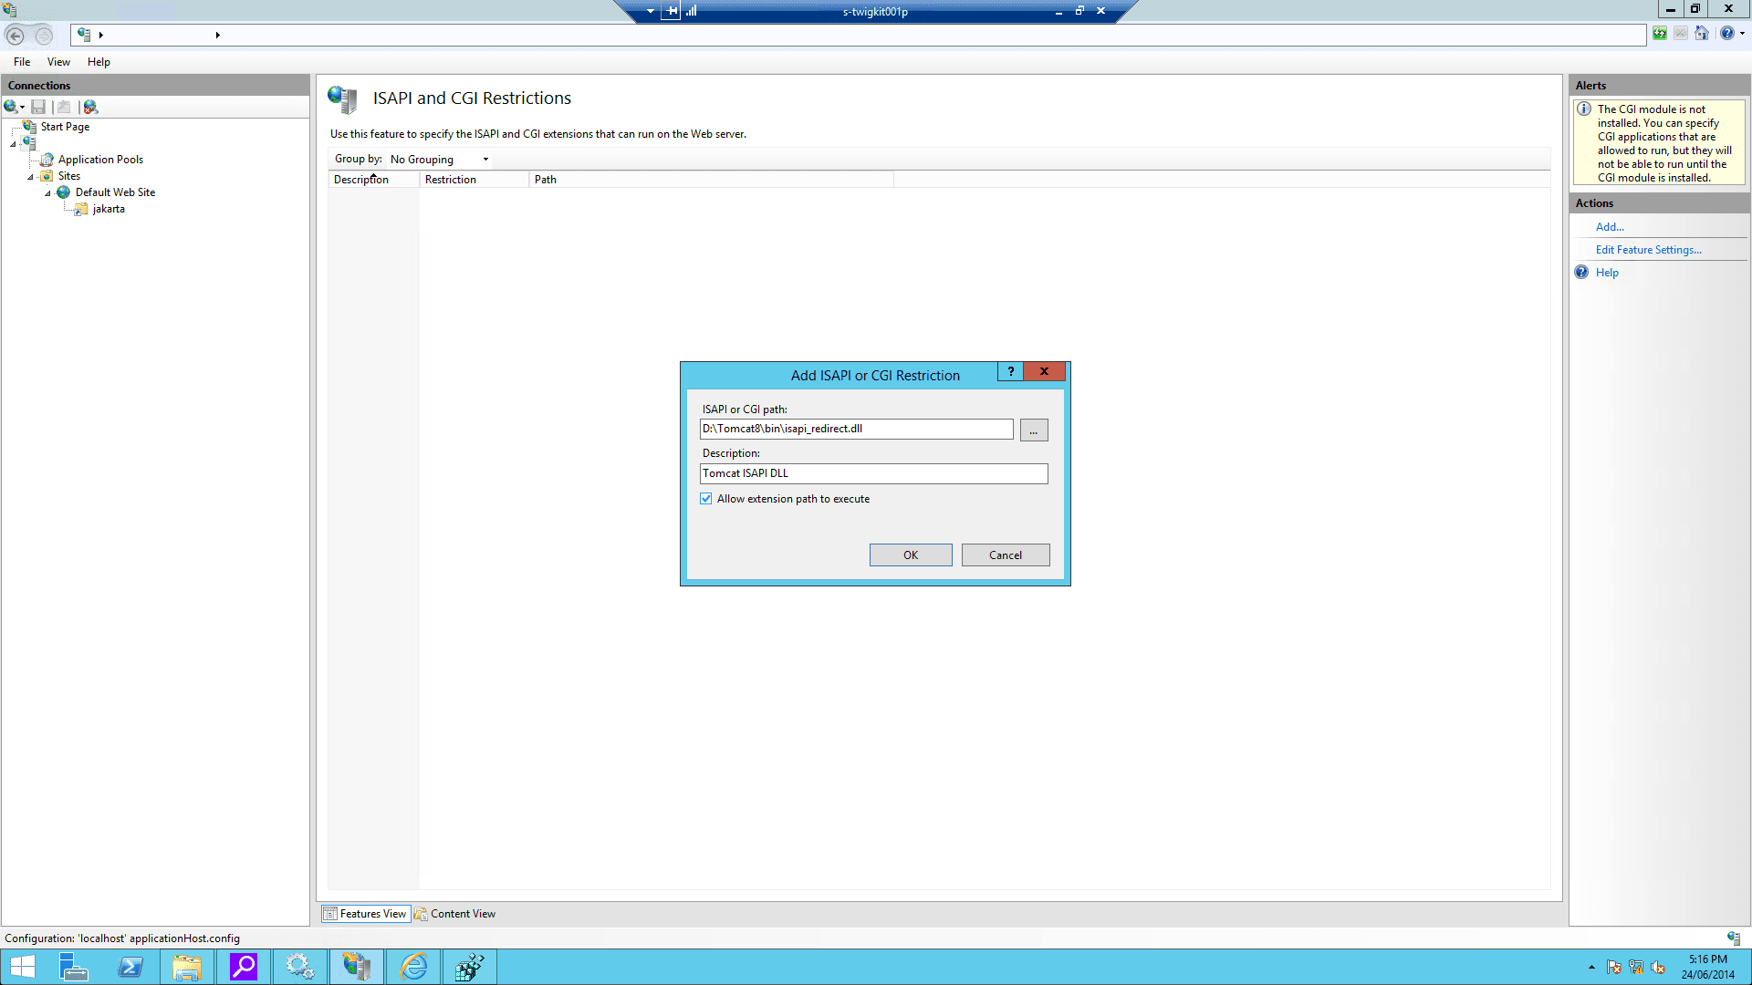
Task: Click OK in the Add Restriction dialog
Action: [x=910, y=555]
